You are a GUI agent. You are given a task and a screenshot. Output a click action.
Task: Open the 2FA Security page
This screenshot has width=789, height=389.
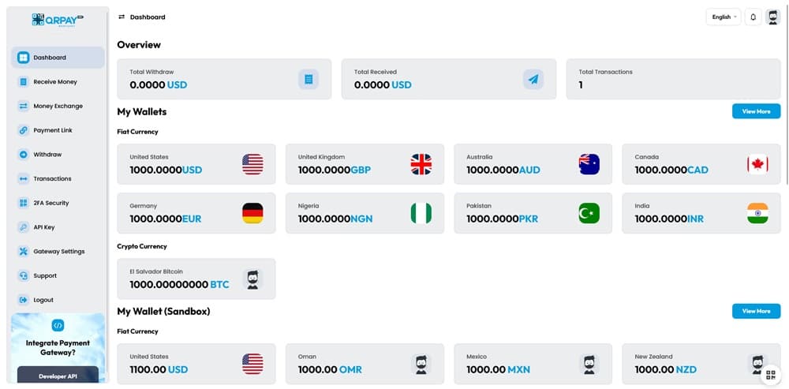click(51, 203)
